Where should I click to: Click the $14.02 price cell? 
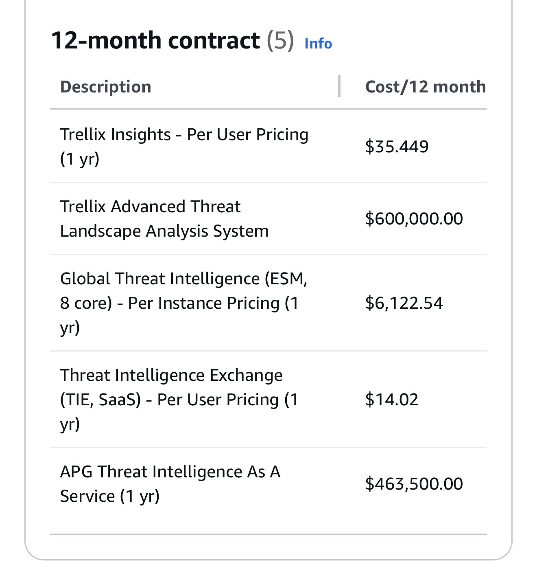click(x=392, y=399)
